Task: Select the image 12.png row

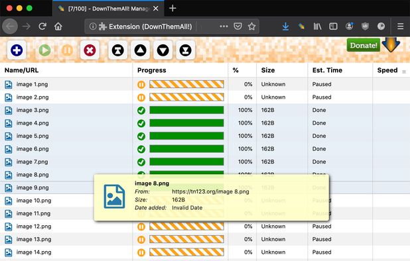Action: click(205, 227)
